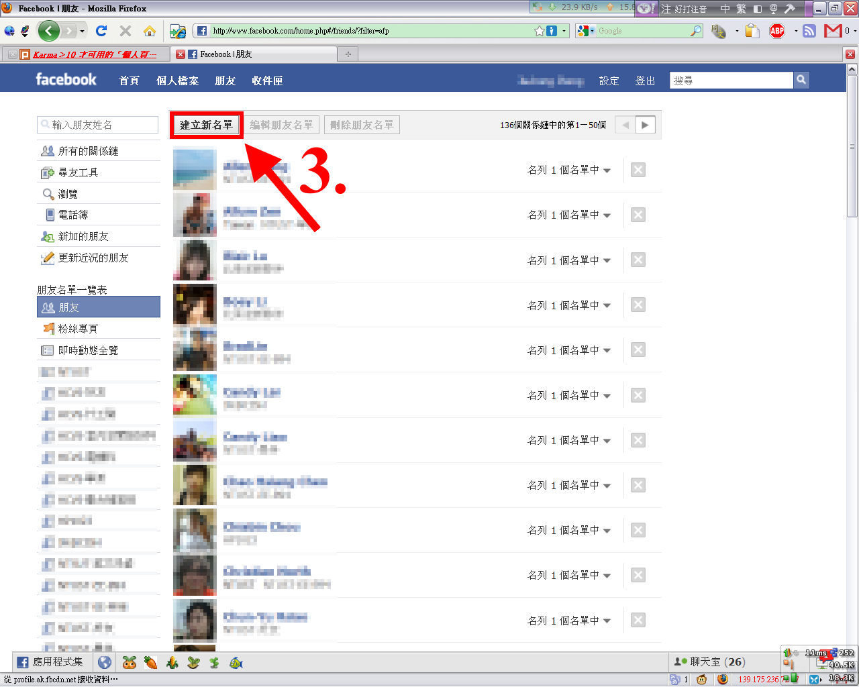Open the Gmail notifier icon
The image size is (859, 687).
(833, 31)
